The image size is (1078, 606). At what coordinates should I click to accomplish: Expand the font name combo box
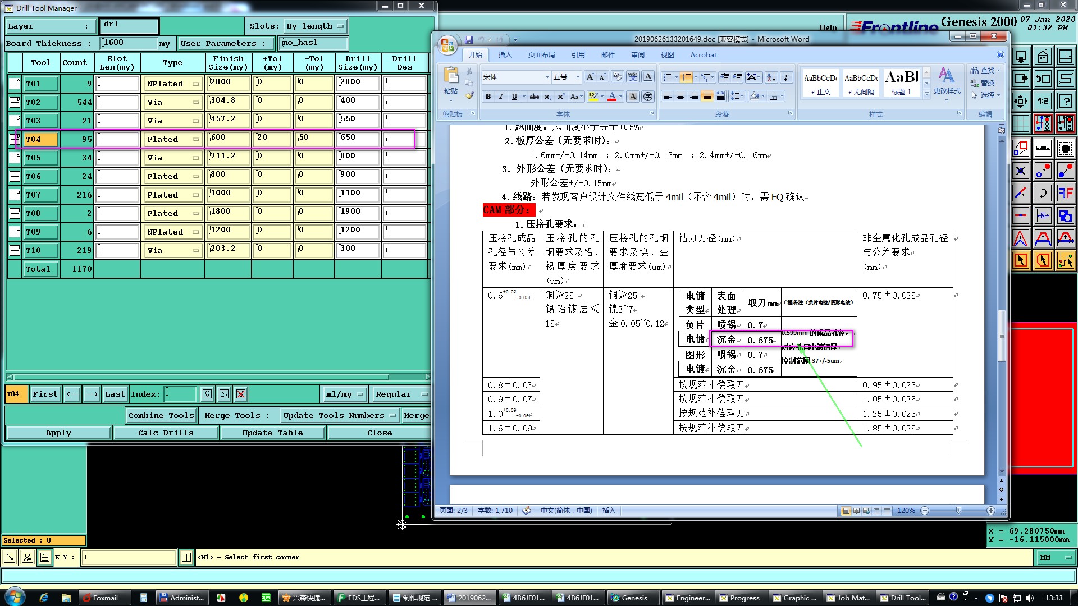pos(547,77)
